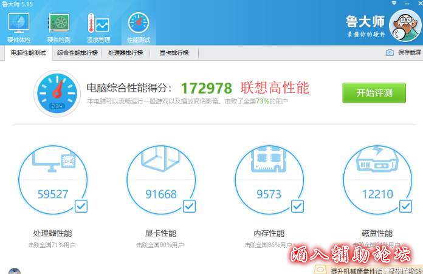Click the hard disk icon above 12210
Image resolution: width=423 pixels, height=274 pixels.
click(377, 159)
